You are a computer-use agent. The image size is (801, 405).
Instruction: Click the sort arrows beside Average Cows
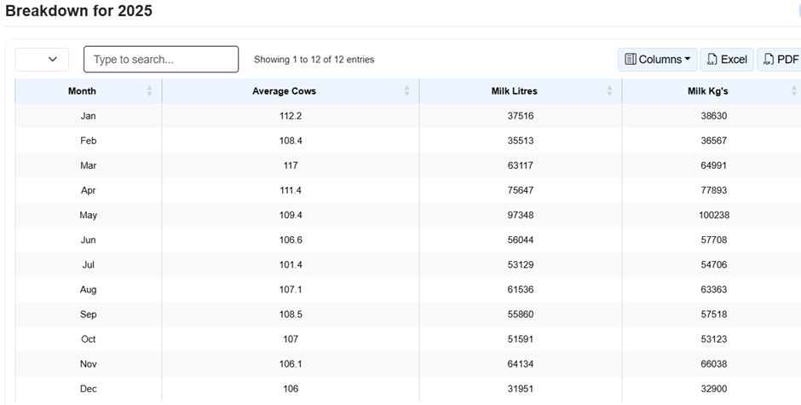(406, 91)
